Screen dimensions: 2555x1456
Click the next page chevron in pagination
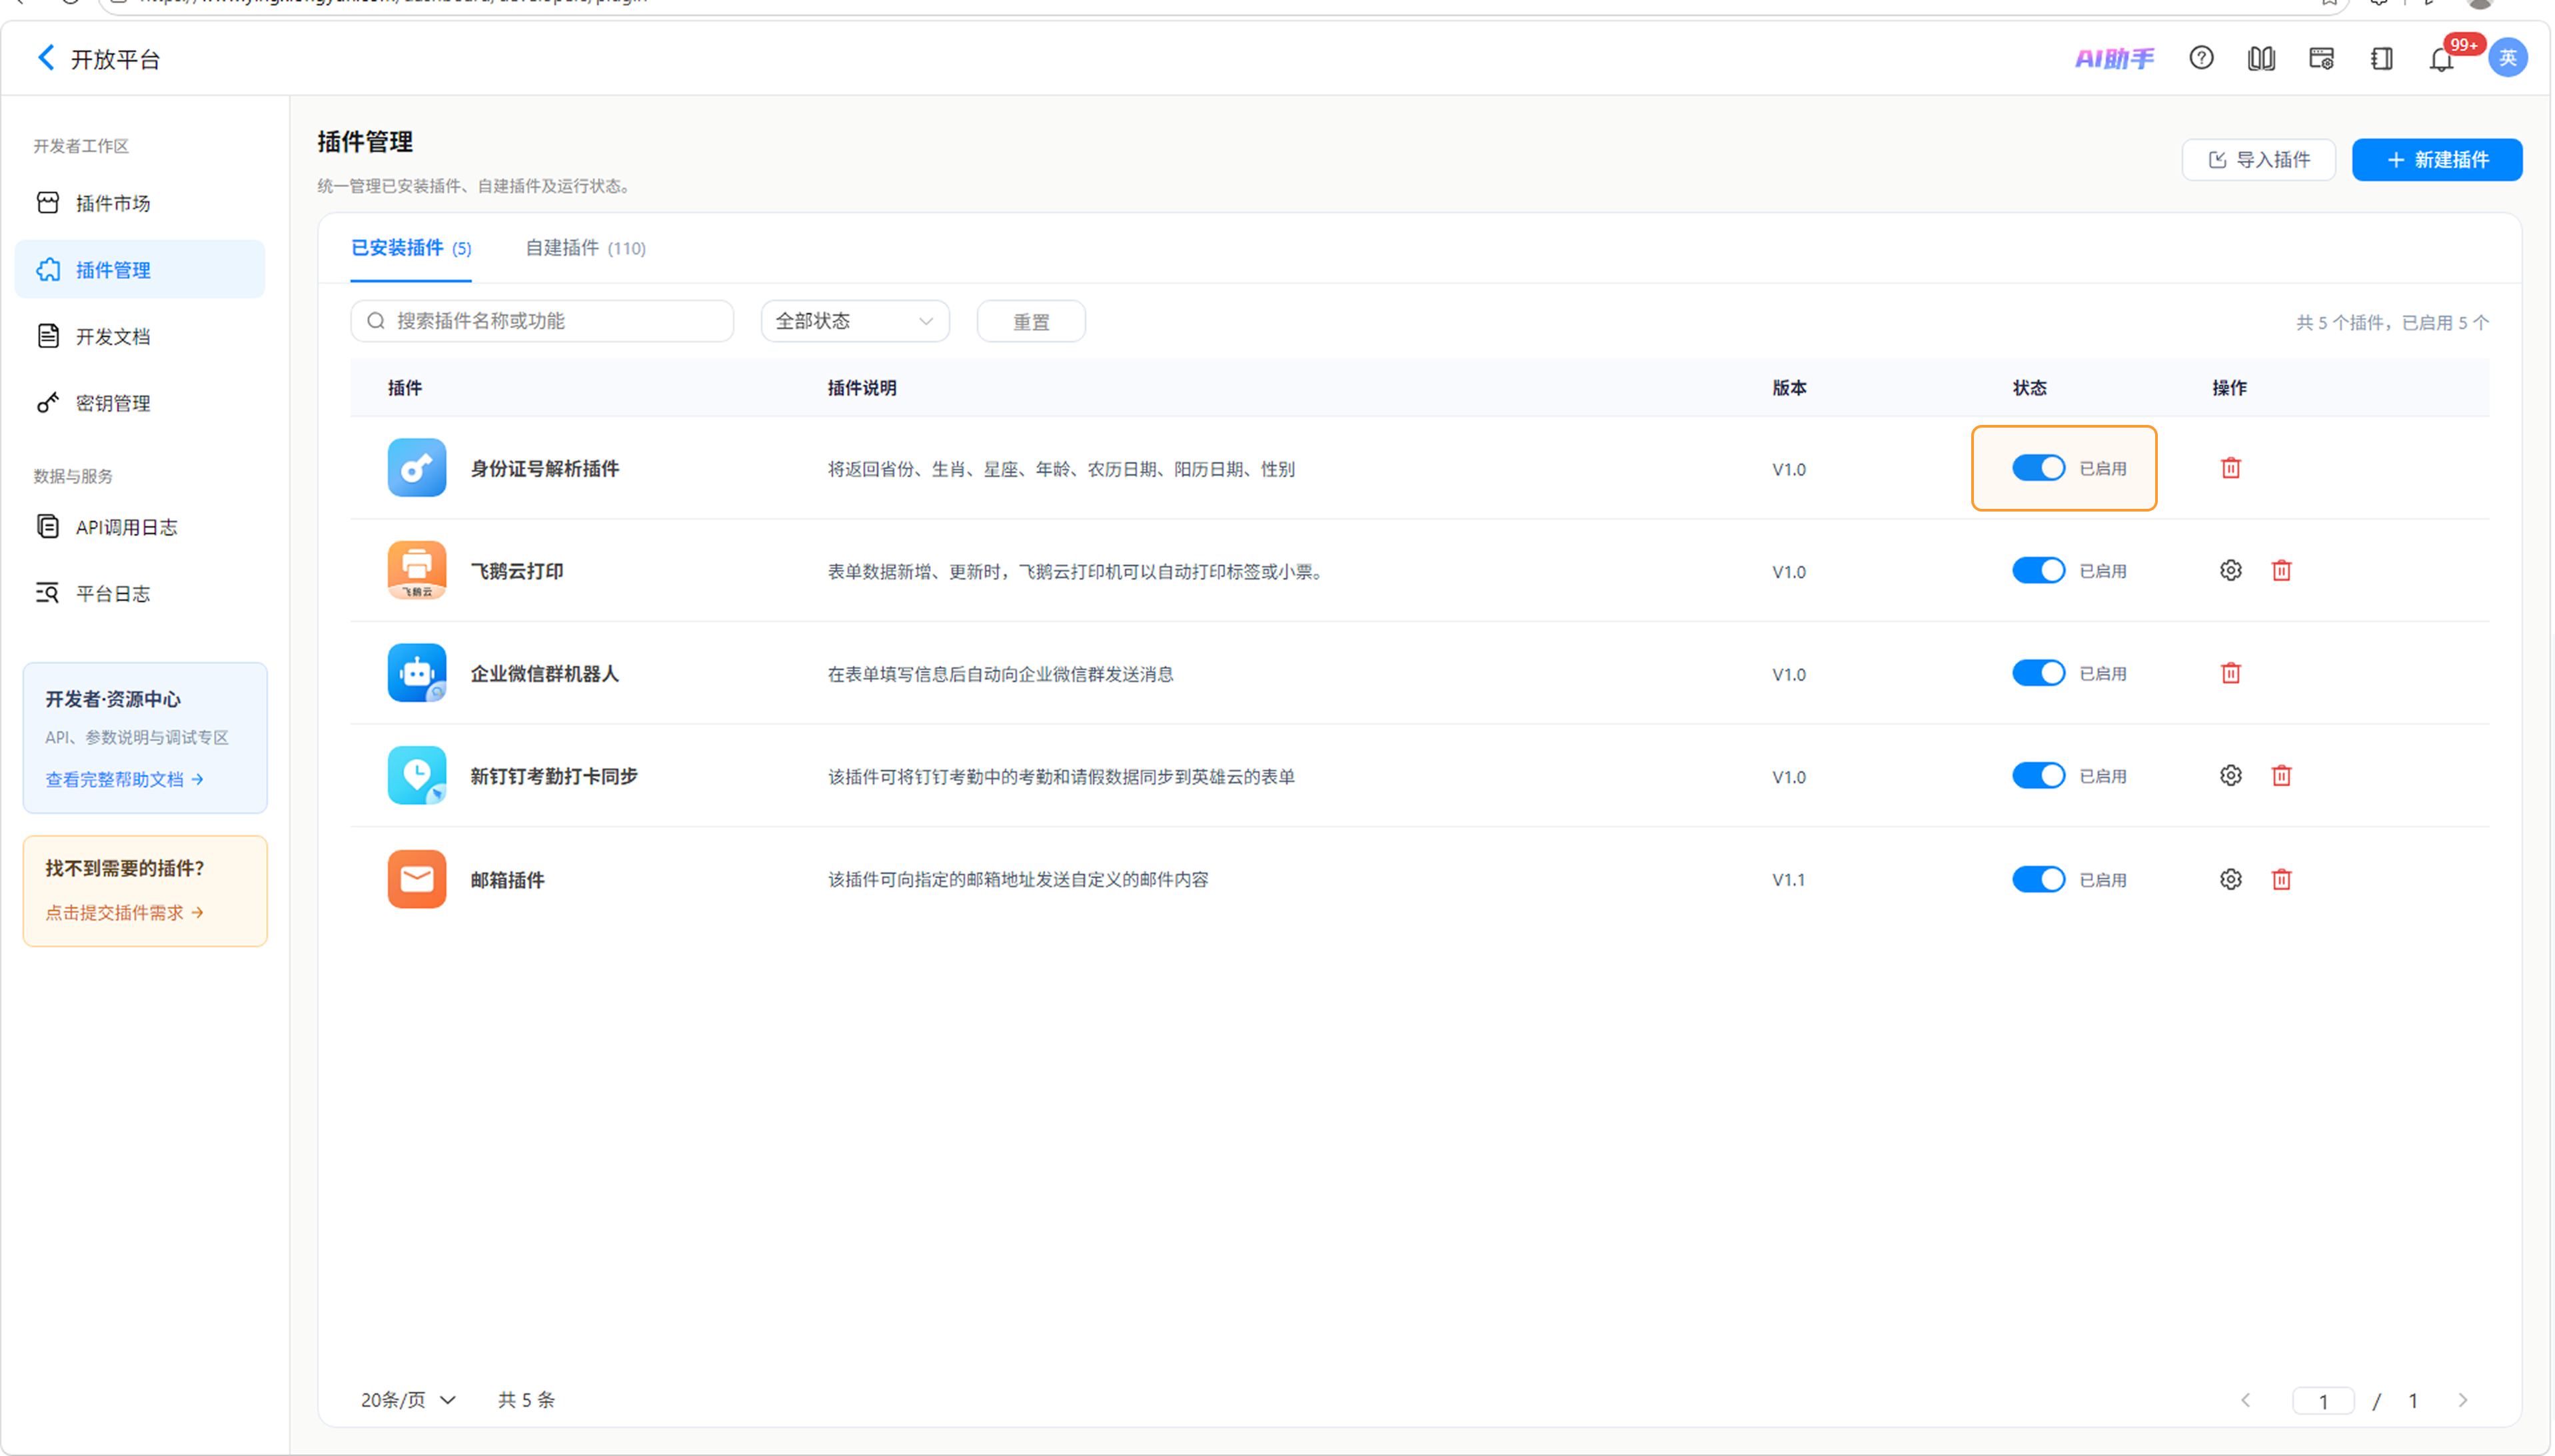click(2462, 1400)
